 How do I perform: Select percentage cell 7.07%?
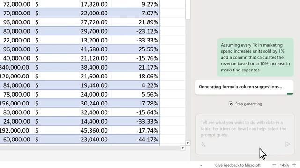tap(135, 13)
